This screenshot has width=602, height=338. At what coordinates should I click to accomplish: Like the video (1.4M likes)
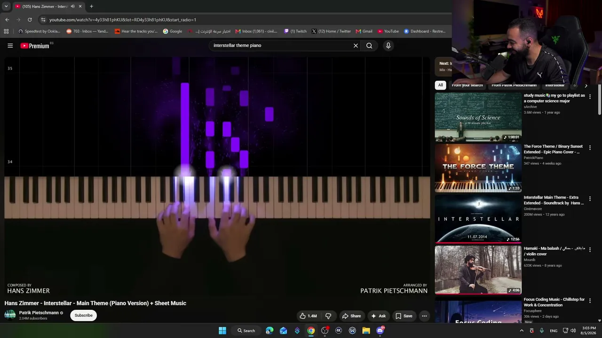309,316
